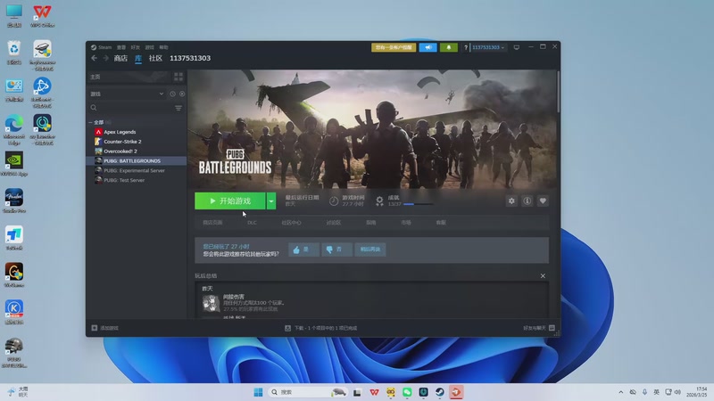Open the 1137531303 account dropdown

point(487,47)
